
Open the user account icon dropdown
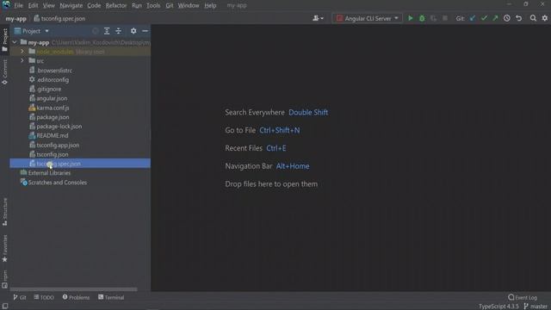(318, 18)
